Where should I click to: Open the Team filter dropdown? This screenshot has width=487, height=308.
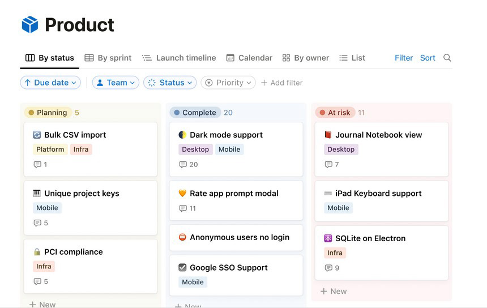tap(116, 83)
